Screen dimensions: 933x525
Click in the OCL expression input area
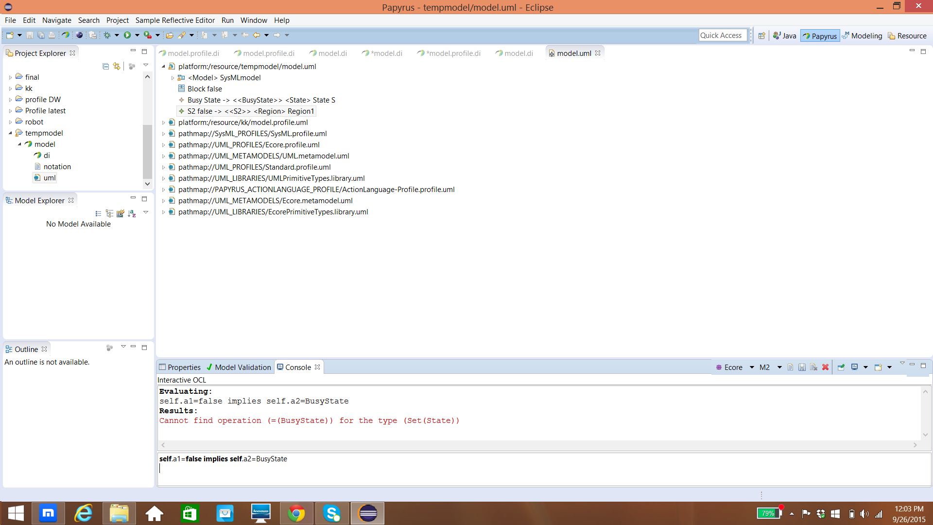544,470
